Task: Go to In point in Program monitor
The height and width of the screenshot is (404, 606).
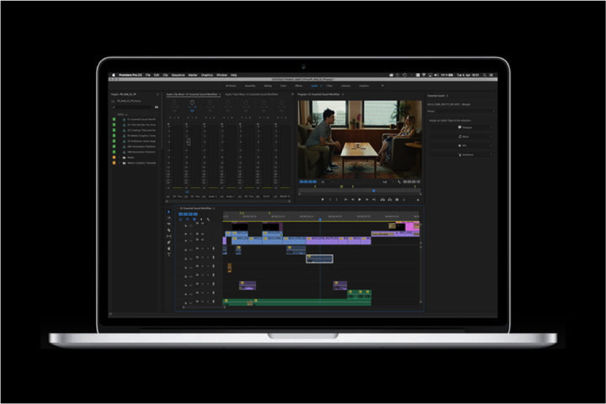Action: [345, 200]
